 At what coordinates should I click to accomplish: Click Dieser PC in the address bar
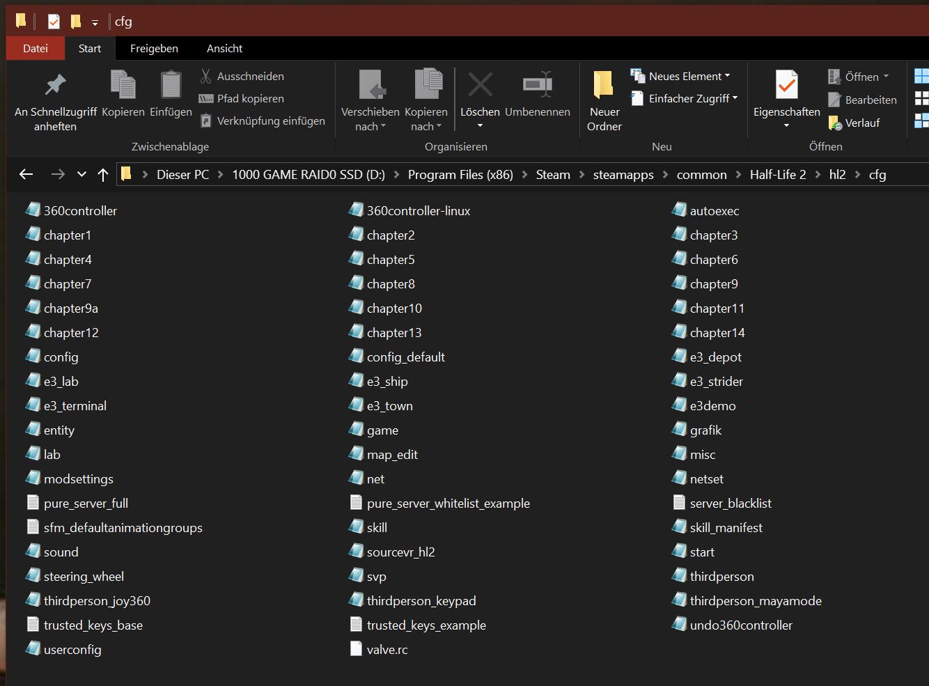[182, 175]
